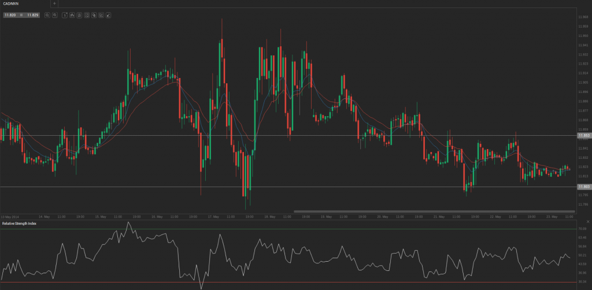Image resolution: width=592 pixels, height=290 pixels.
Task: Open the candlestick chart type icon
Action: (x=72, y=15)
